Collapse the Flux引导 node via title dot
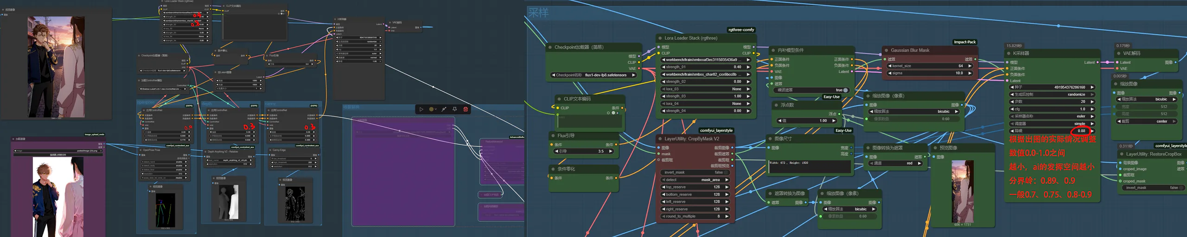The image size is (1187, 237). (553, 136)
